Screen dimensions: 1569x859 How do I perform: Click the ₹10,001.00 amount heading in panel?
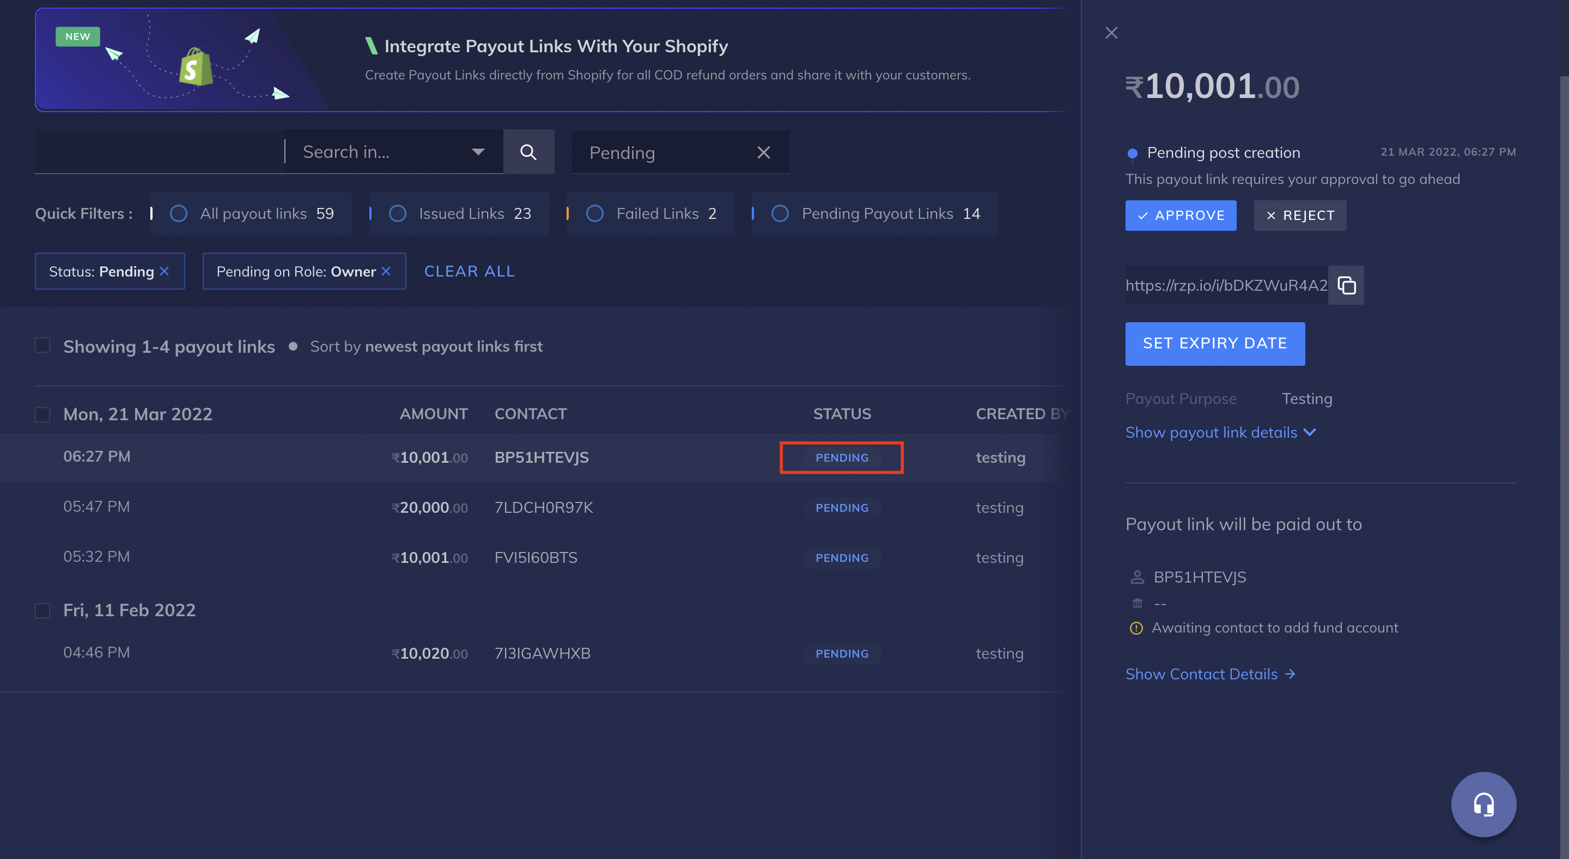(1212, 86)
